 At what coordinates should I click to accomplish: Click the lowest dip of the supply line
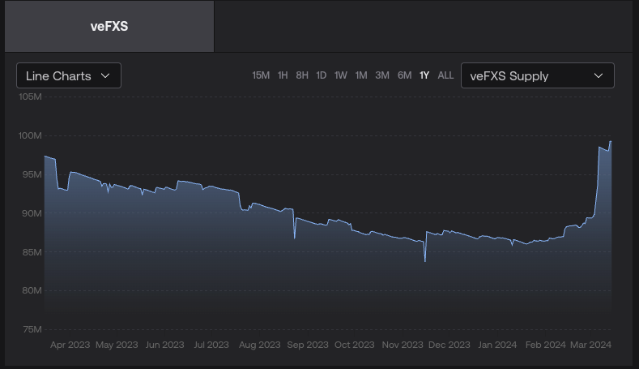(x=425, y=261)
